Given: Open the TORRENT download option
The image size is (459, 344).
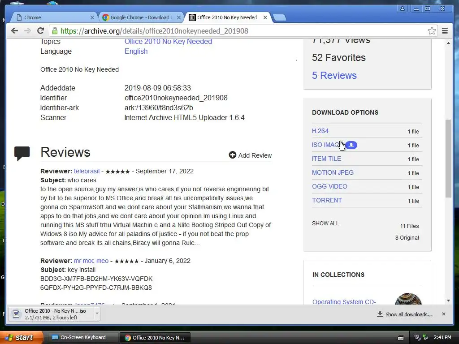Looking at the screenshot, I should (x=327, y=200).
